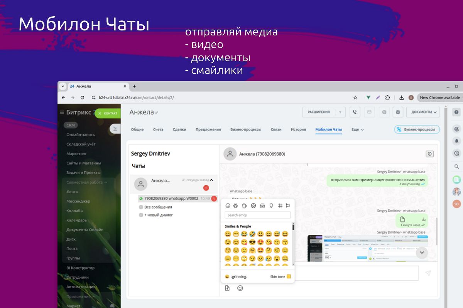This screenshot has height=308, width=463.
Task: Open the Расширения dropdown arrow
Action: (340, 112)
